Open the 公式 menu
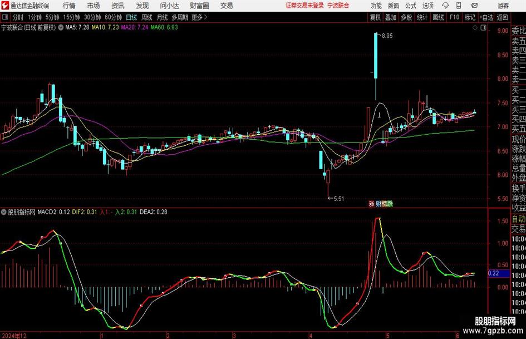Screen dimensions: 526x339 point(411,6)
